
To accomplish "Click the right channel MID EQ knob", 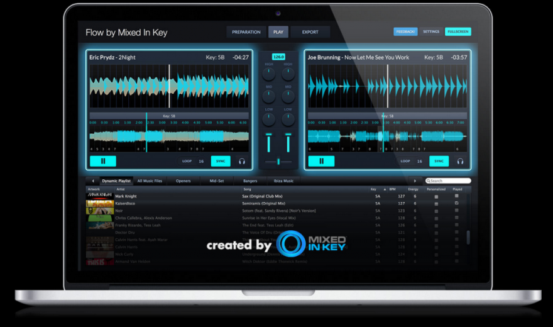I will [288, 96].
